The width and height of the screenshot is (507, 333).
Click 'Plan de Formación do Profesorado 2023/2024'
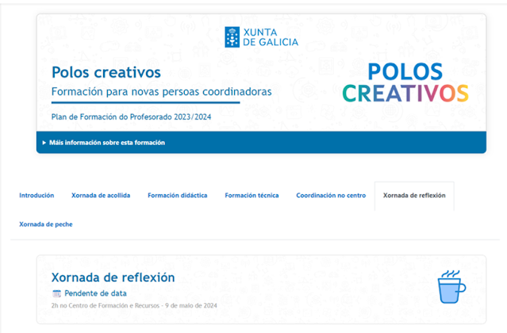131,117
